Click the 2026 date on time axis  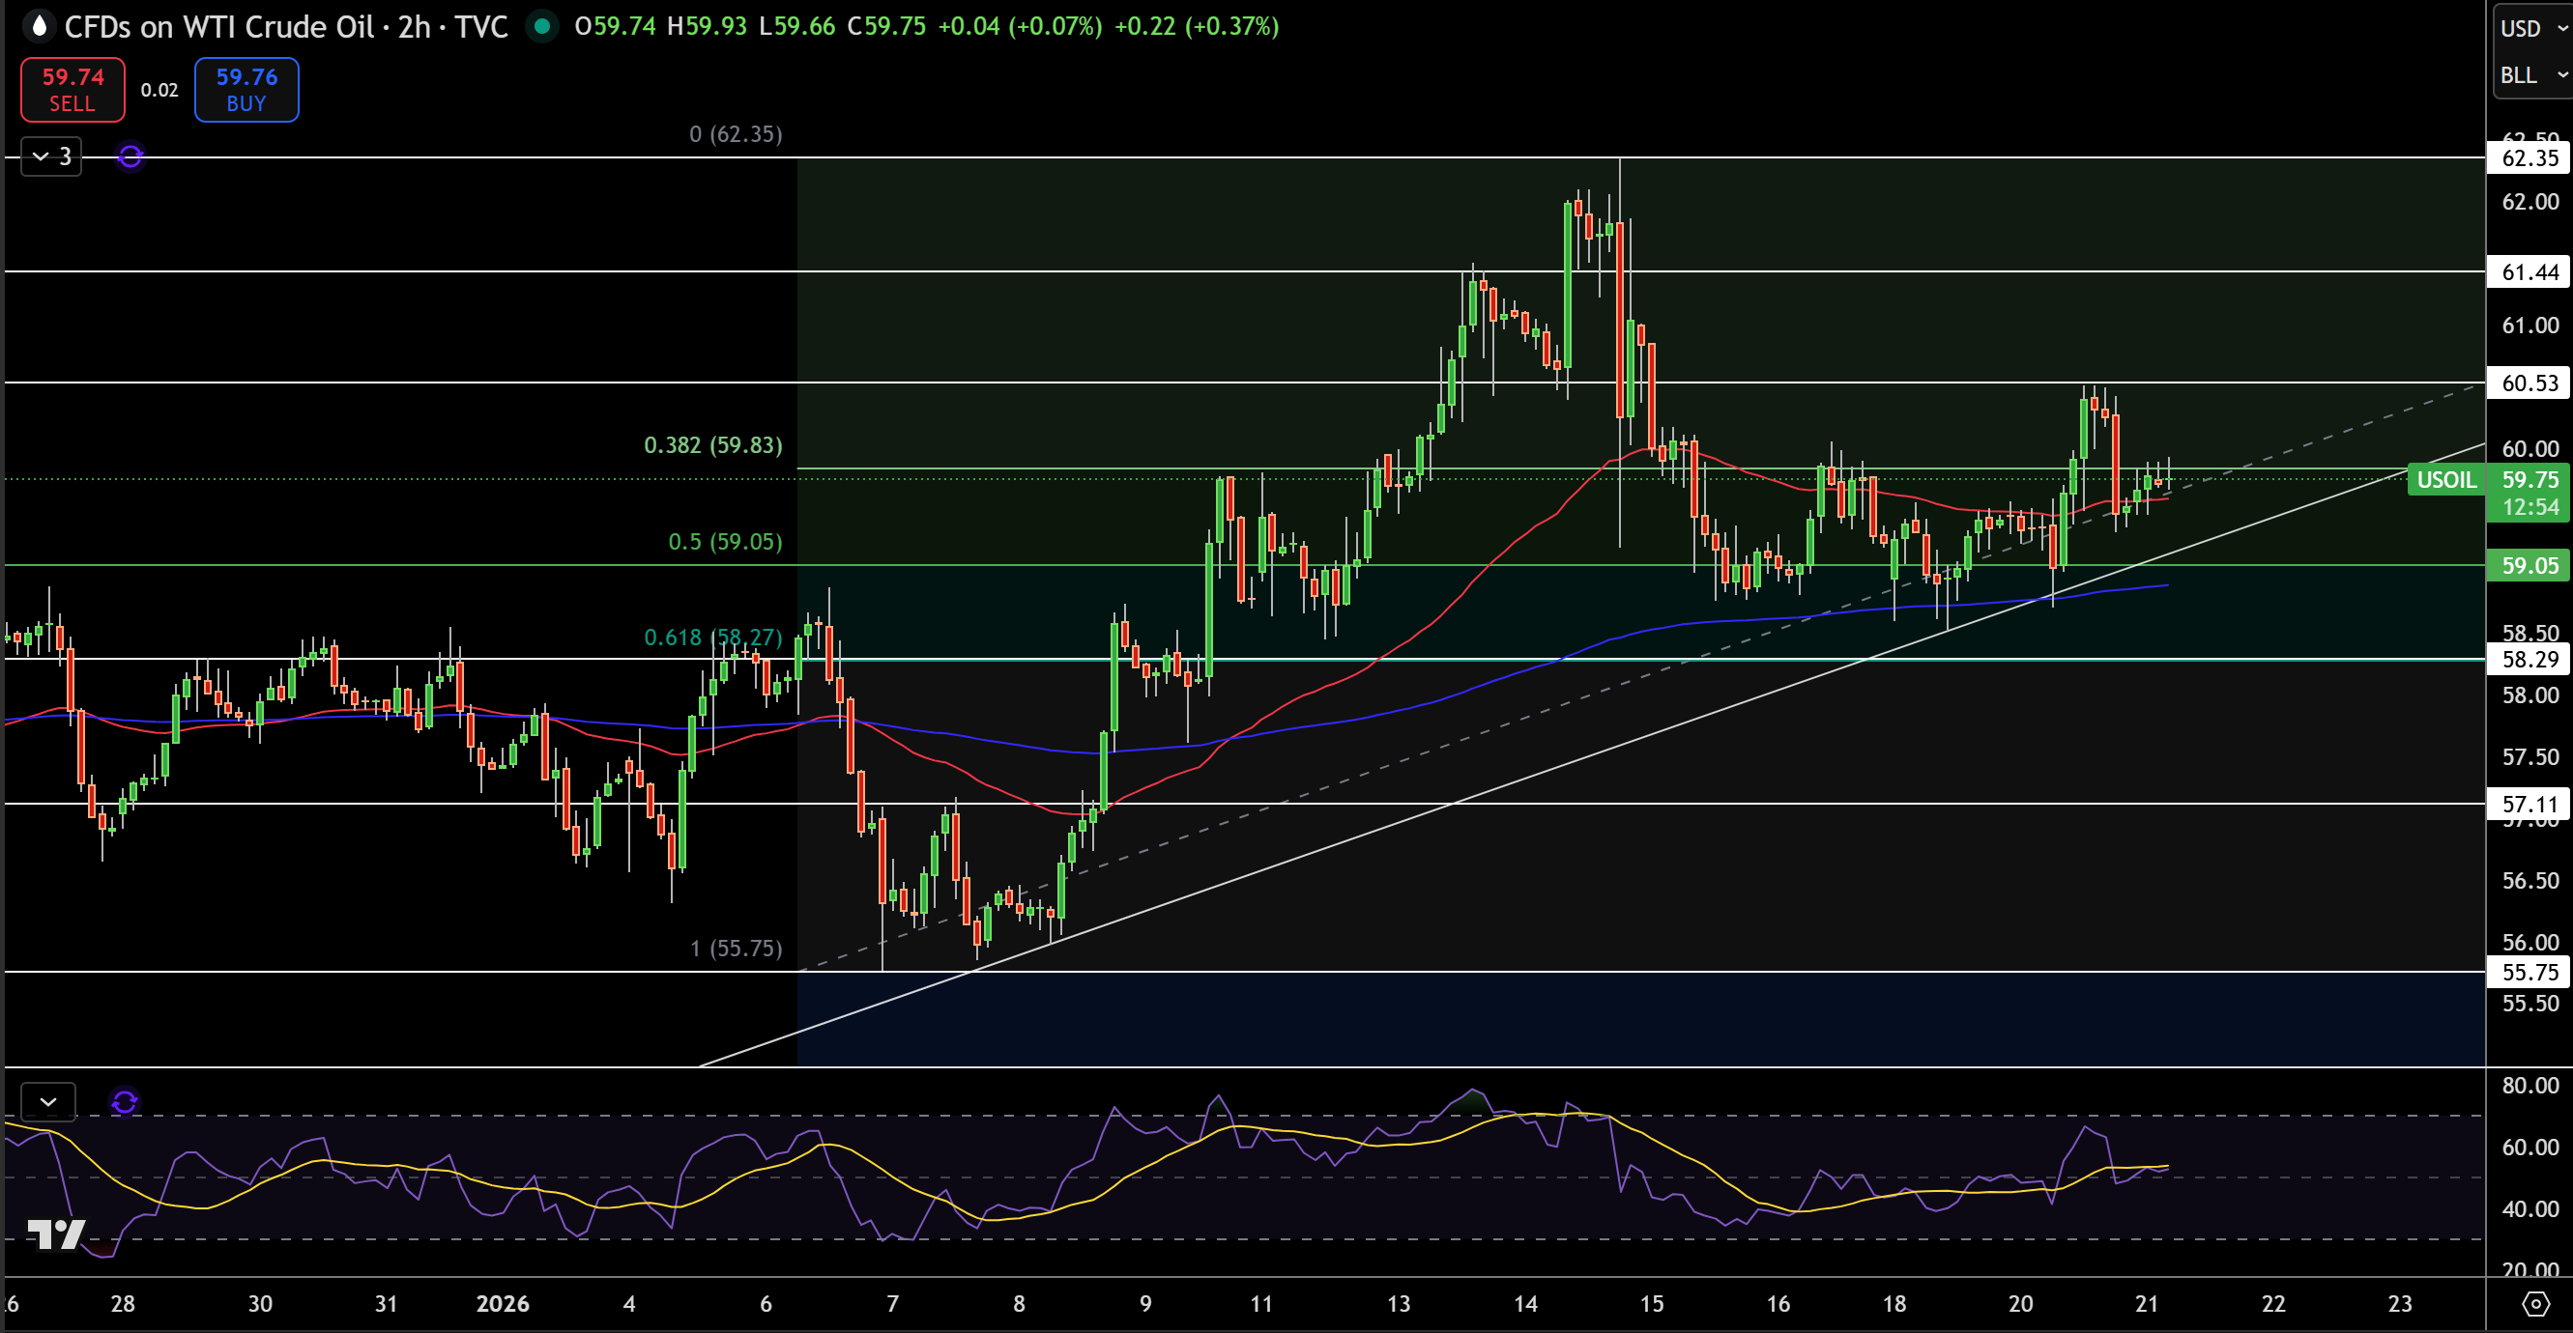503,1303
